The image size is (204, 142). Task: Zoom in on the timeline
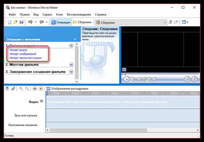coord(21,89)
